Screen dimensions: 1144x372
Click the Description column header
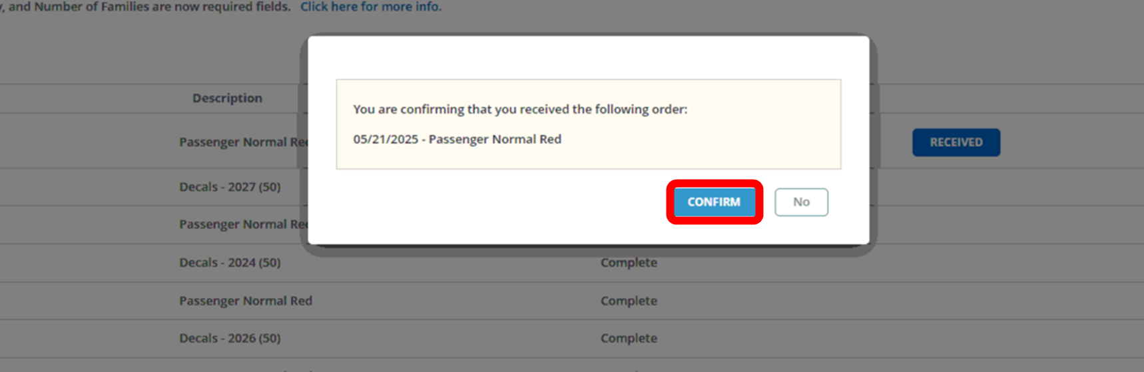click(227, 98)
